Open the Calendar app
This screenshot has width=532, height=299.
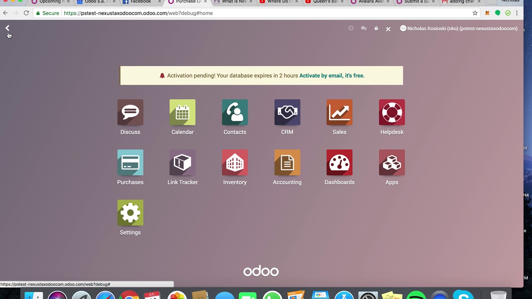tap(182, 113)
